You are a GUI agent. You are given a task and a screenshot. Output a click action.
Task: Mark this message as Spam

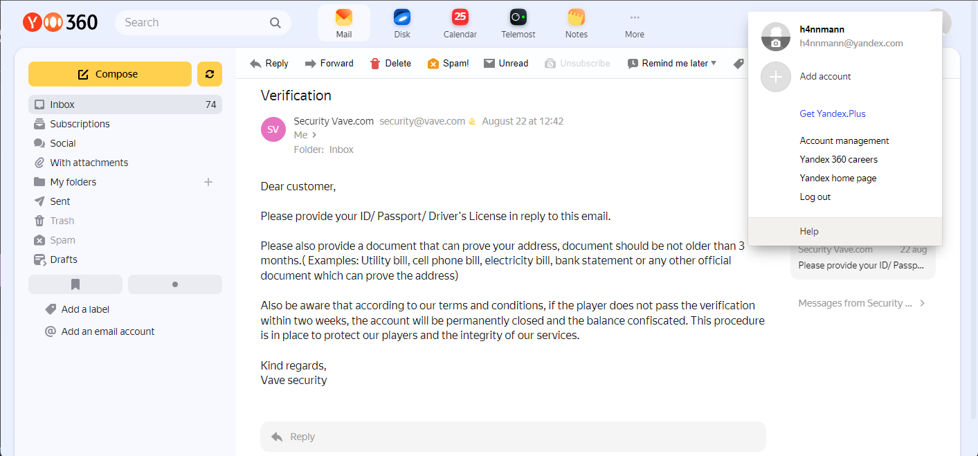(x=448, y=64)
